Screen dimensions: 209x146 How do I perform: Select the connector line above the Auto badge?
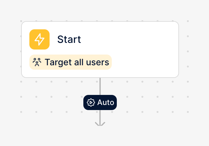point(100,86)
